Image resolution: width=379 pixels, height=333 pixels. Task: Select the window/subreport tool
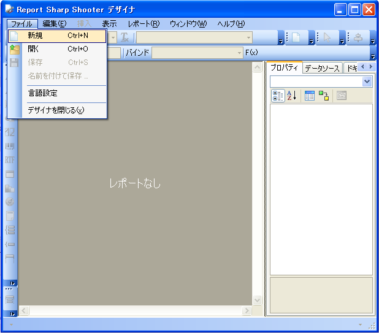point(10,174)
